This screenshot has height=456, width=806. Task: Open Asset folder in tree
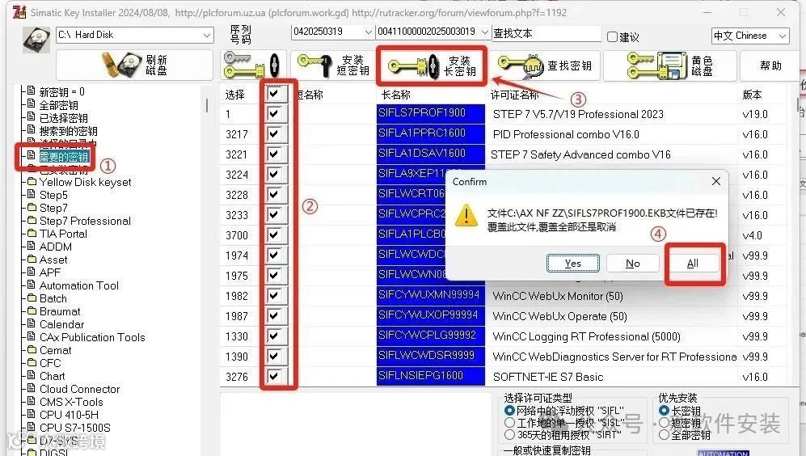tap(53, 260)
